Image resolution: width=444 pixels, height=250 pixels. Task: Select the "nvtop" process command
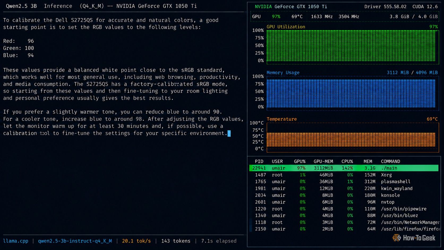388,202
